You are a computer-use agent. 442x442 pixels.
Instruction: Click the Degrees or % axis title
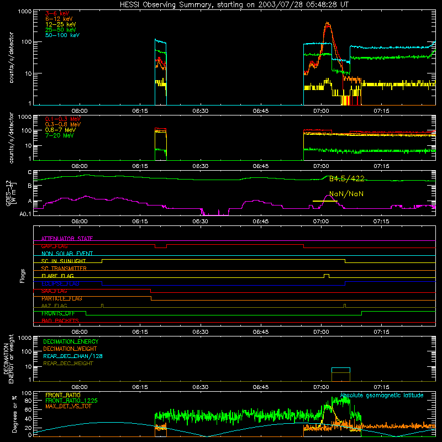click(x=14, y=414)
